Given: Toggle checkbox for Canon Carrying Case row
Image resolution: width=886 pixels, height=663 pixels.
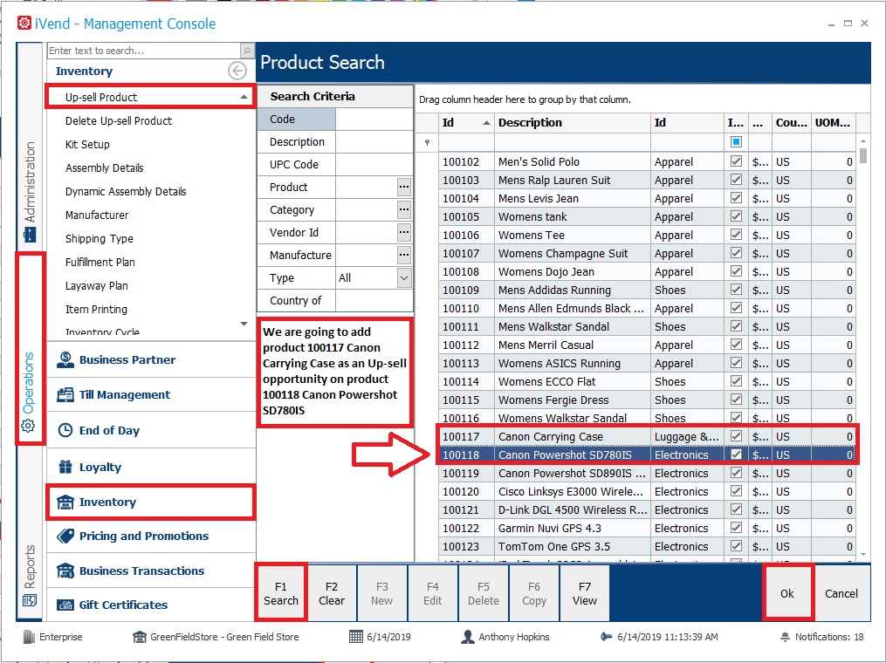Looking at the screenshot, I should coord(736,436).
